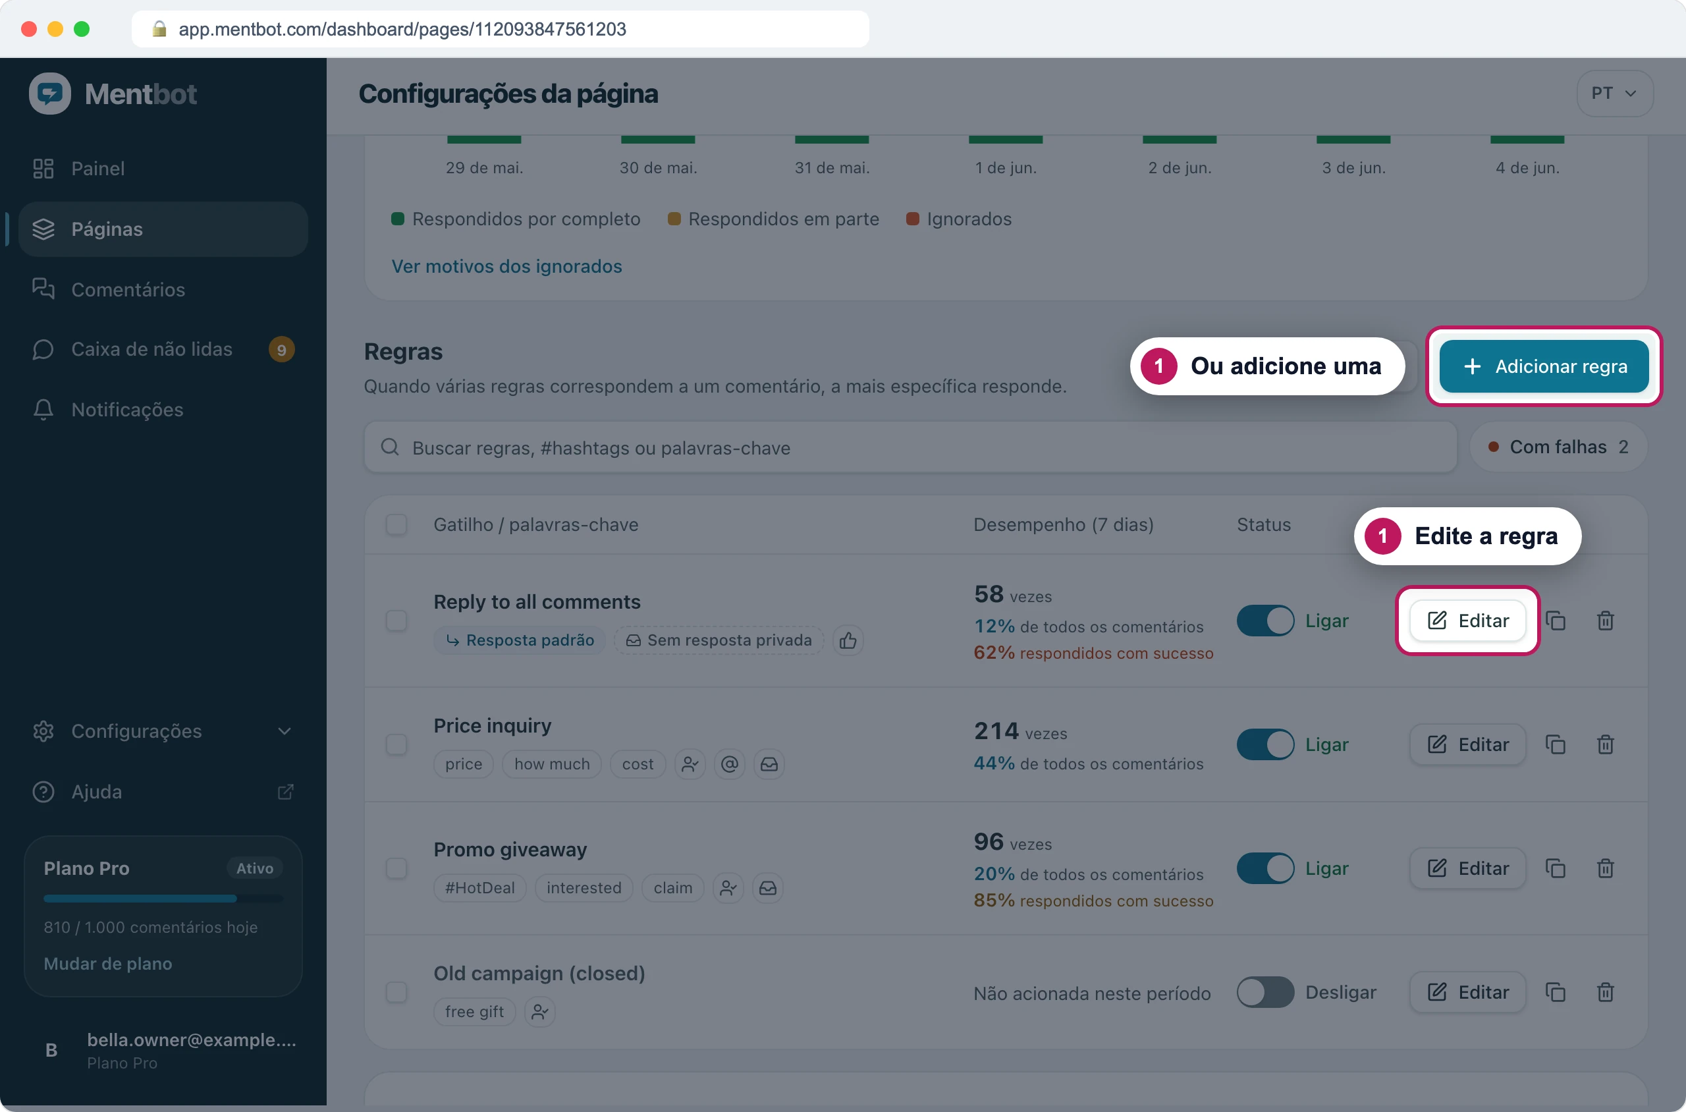Click Ver motivos dos ignorados link

pyautogui.click(x=506, y=266)
